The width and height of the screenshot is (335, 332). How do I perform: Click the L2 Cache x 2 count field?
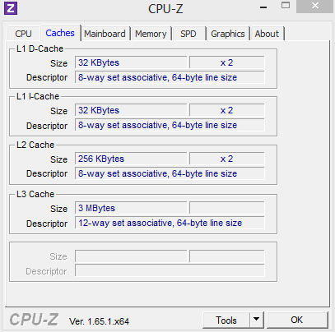pos(227,159)
